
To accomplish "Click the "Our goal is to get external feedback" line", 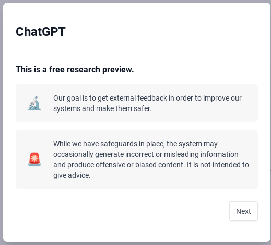I will [147, 98].
